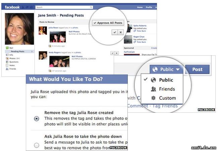This screenshot has height=151, width=218.
Task: Click the Questions icon in sidebar
Action: pos(7,62)
